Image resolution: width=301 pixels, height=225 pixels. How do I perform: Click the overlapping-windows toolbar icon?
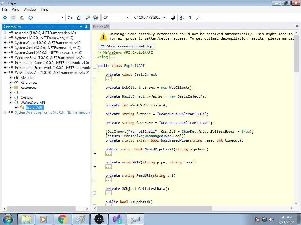[x=79, y=18]
